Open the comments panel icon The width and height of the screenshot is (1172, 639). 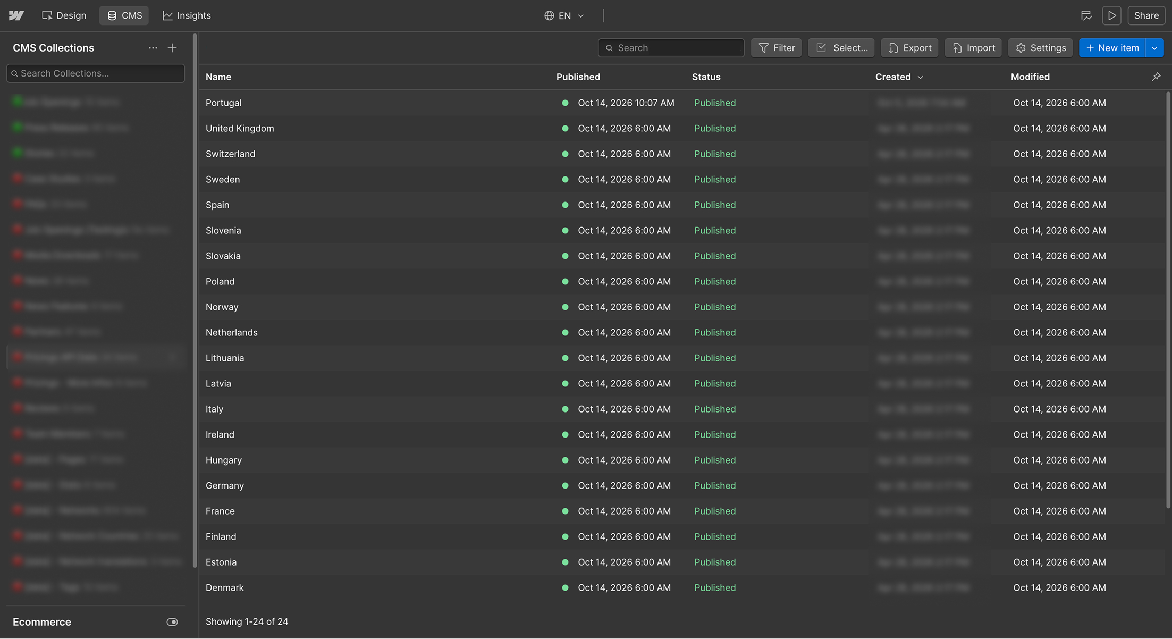click(1086, 15)
